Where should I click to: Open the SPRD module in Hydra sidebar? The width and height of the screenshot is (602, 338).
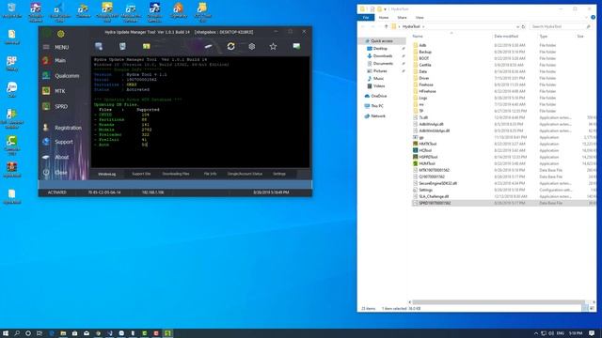55,106
